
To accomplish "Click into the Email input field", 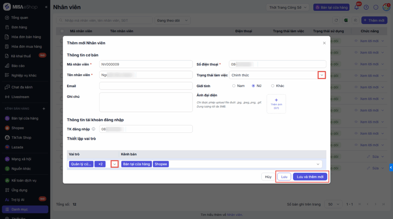I will pyautogui.click(x=145, y=86).
